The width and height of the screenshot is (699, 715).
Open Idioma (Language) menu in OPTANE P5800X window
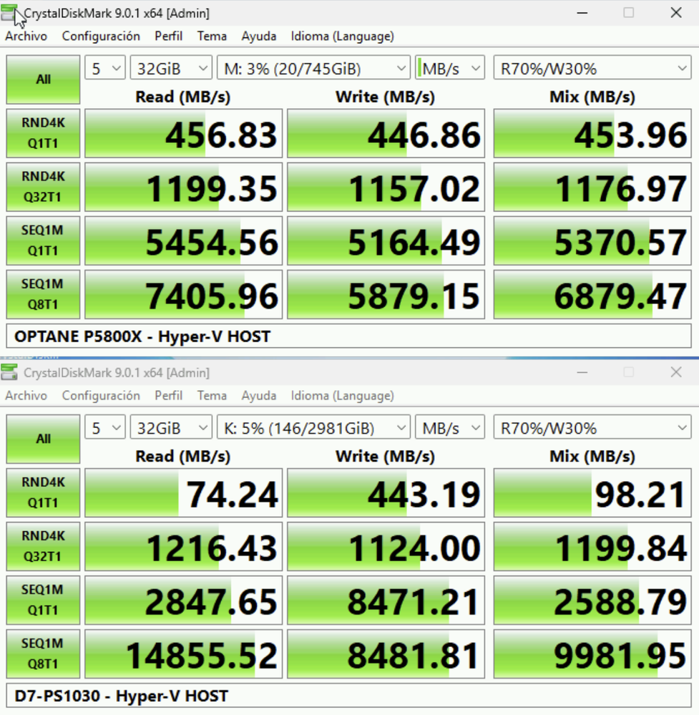[343, 36]
